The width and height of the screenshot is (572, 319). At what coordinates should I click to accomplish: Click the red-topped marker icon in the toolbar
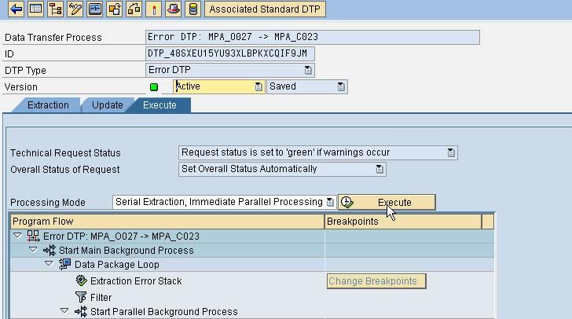click(x=153, y=9)
